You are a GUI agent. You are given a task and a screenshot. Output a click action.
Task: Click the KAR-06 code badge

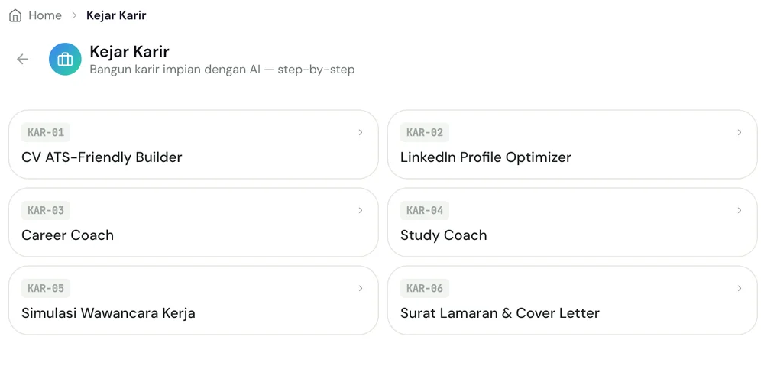[425, 289]
